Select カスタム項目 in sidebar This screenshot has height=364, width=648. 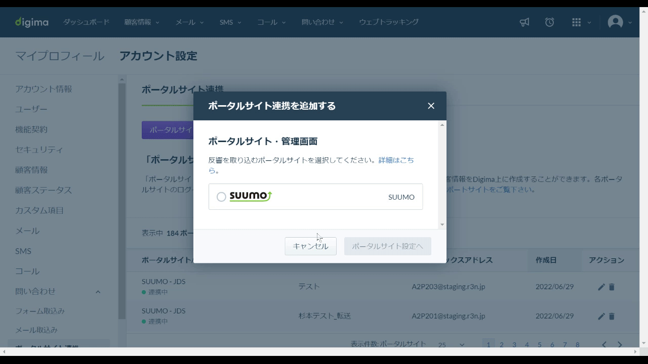pos(39,210)
